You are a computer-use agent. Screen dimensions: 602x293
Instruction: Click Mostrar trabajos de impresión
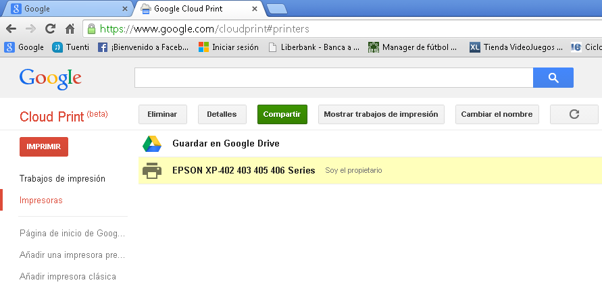click(380, 114)
